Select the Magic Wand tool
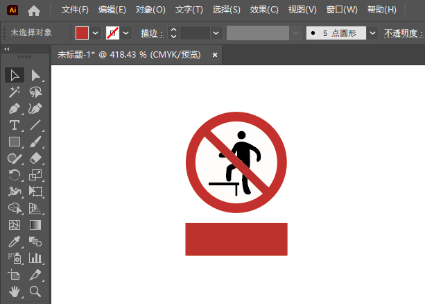The width and height of the screenshot is (425, 304). [x=15, y=92]
